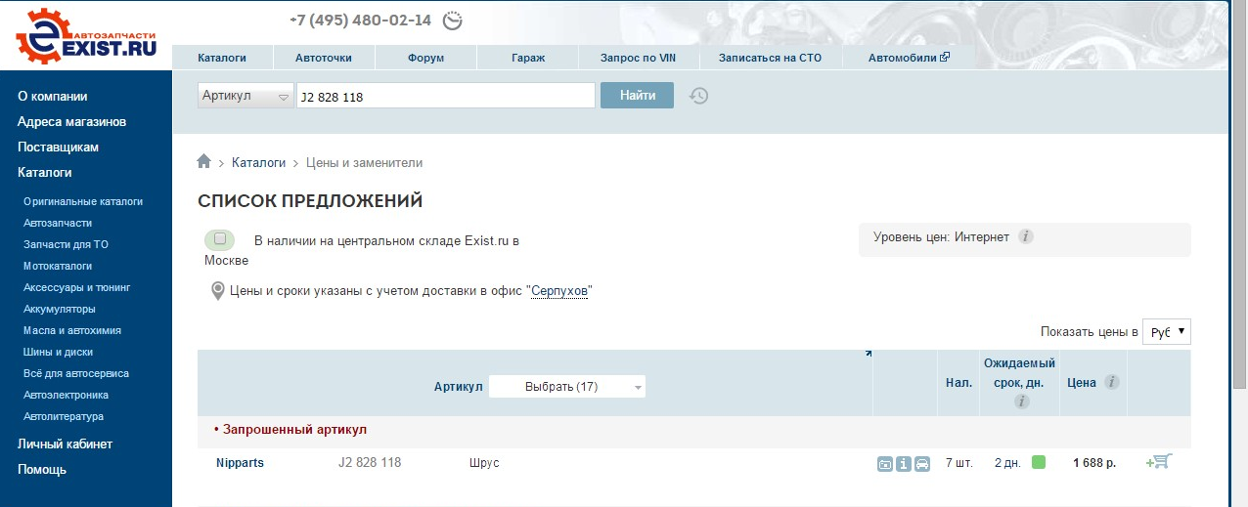Open the Каталоги breadcrumb link
Image resolution: width=1248 pixels, height=507 pixels.
[x=258, y=162]
